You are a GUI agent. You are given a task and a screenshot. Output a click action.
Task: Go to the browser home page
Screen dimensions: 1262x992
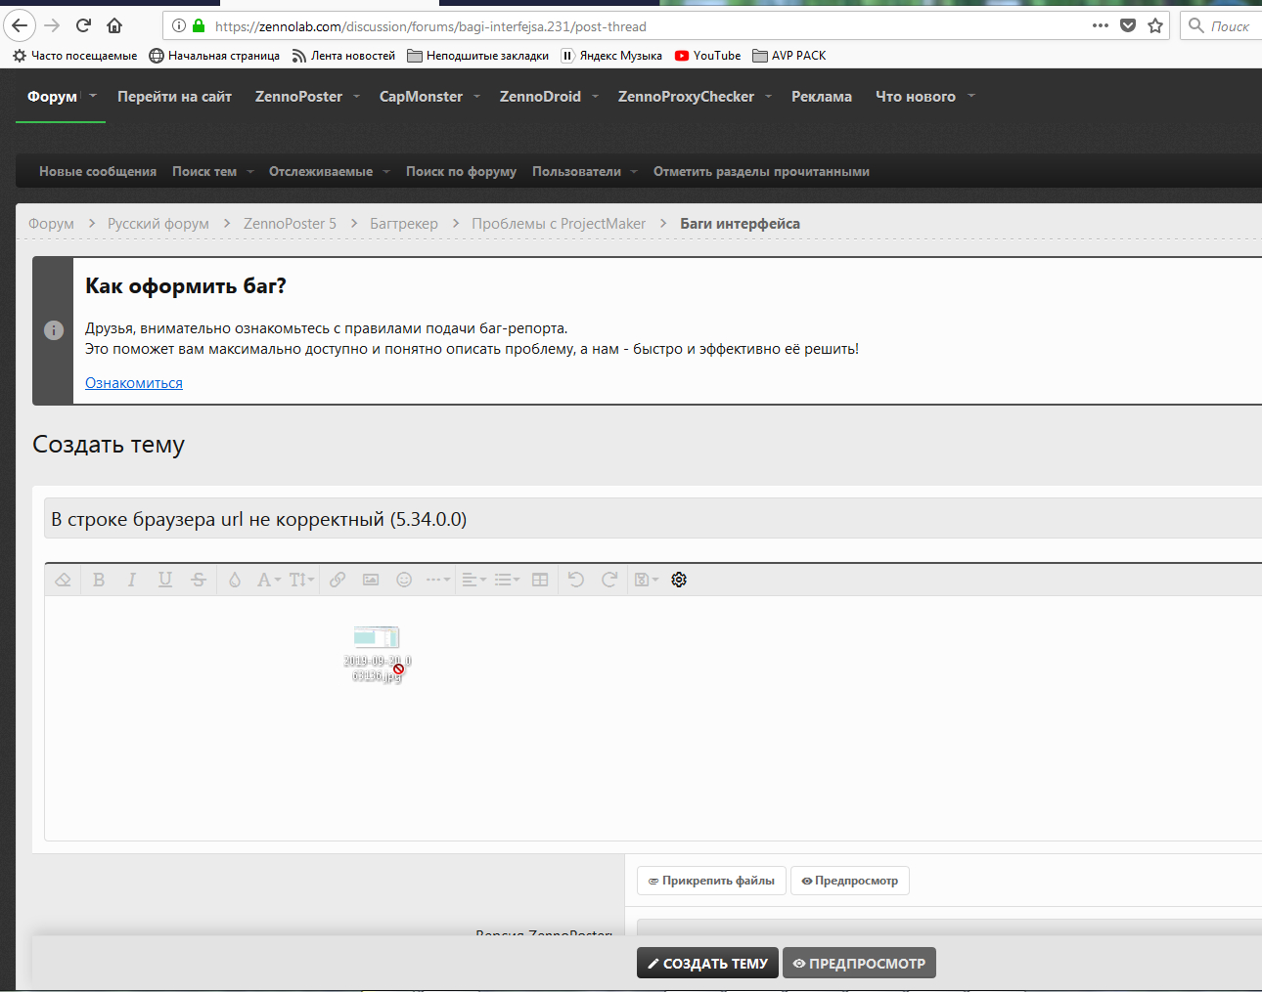(114, 25)
